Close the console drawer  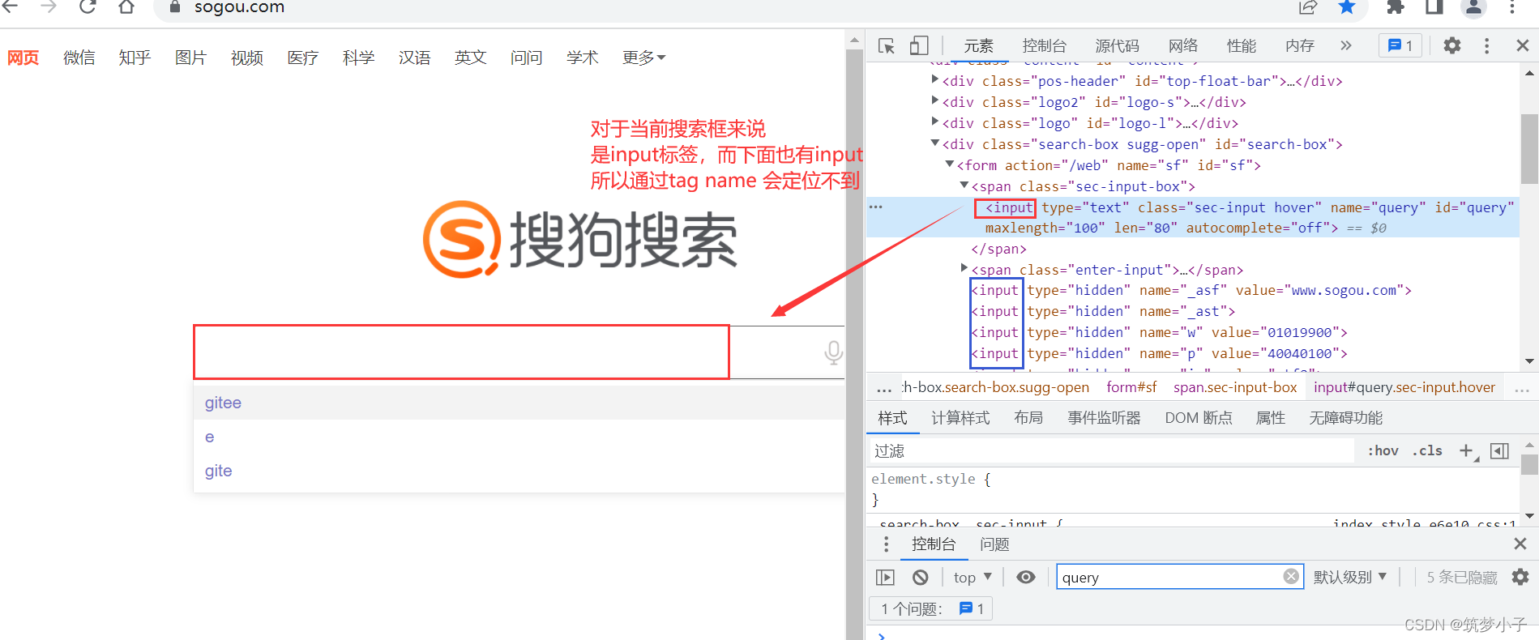point(1520,544)
